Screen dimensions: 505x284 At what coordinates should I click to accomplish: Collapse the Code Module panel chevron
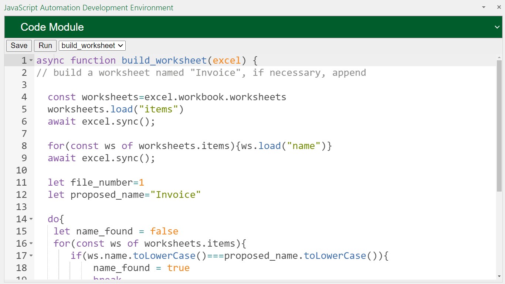[497, 27]
